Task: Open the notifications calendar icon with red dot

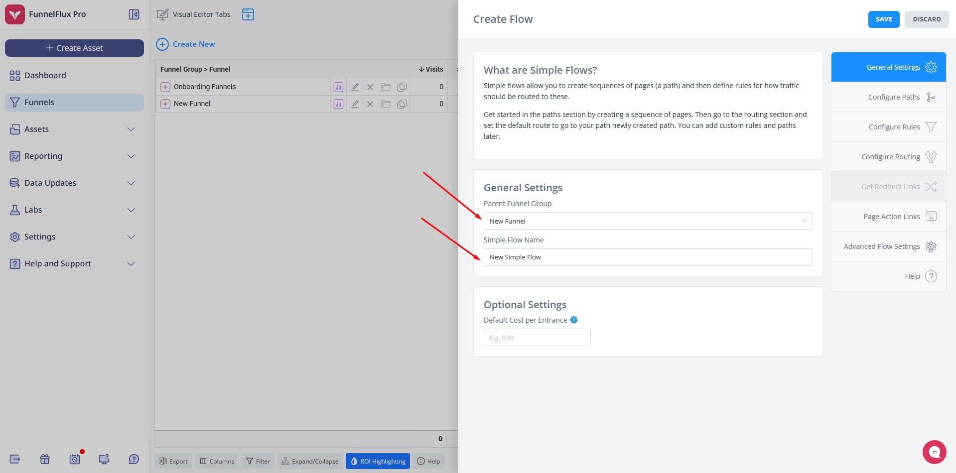Action: coord(75,459)
